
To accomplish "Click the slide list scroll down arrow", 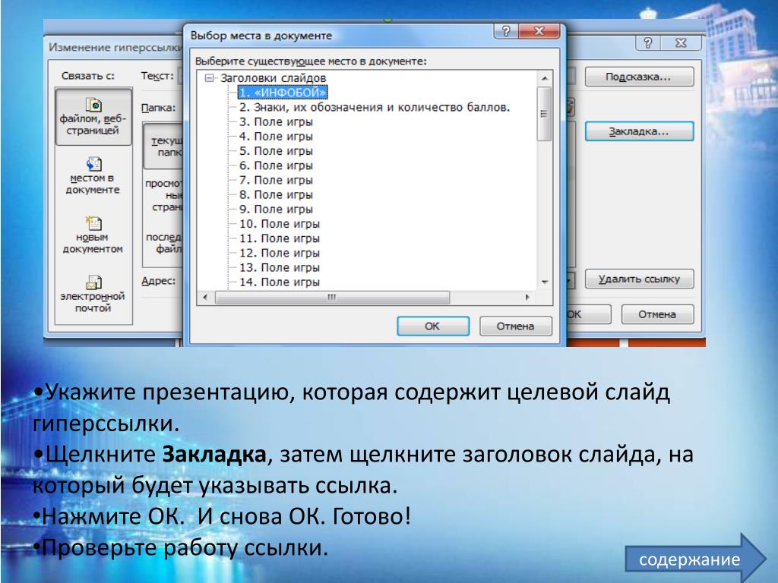I will (x=544, y=282).
